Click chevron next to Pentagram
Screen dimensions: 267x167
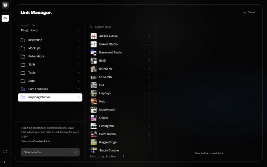149,126
